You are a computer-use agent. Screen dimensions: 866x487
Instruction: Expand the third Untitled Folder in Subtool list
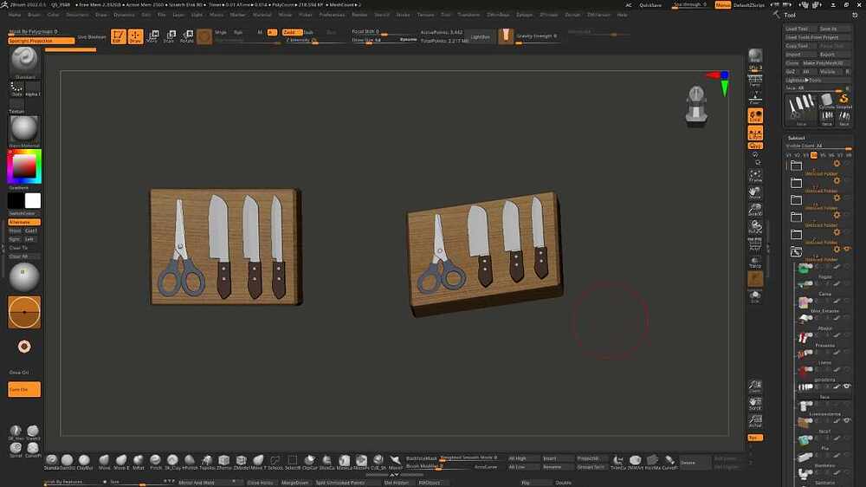pyautogui.click(x=796, y=200)
